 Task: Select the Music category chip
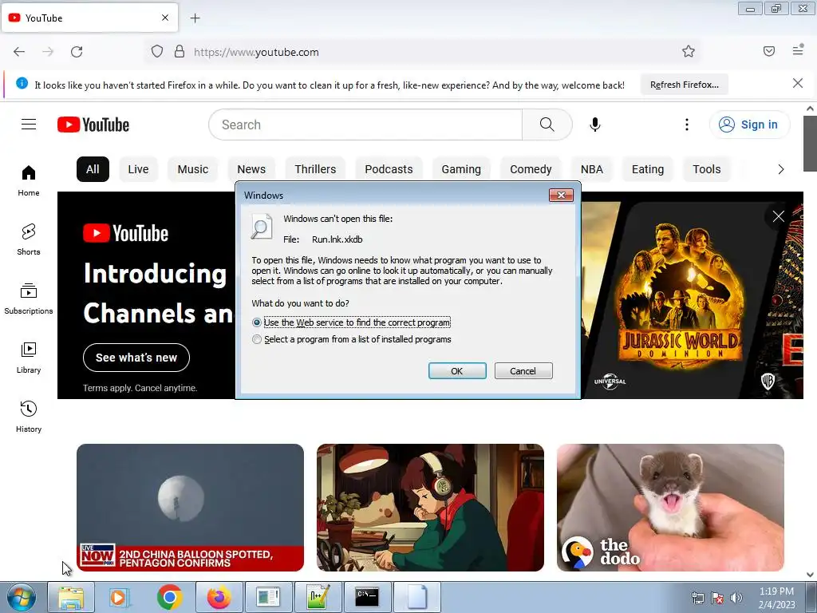pos(193,169)
